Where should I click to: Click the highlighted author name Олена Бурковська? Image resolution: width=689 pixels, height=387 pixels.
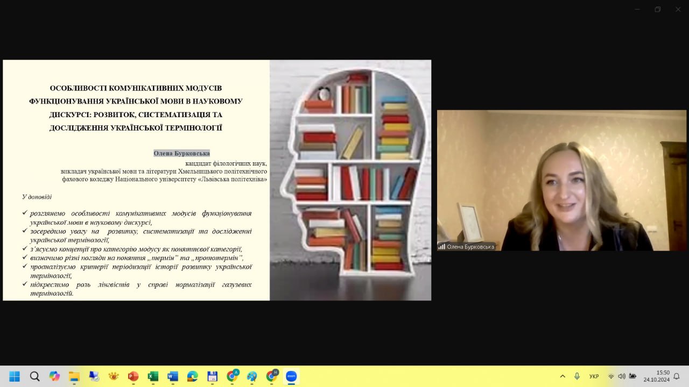pyautogui.click(x=181, y=153)
